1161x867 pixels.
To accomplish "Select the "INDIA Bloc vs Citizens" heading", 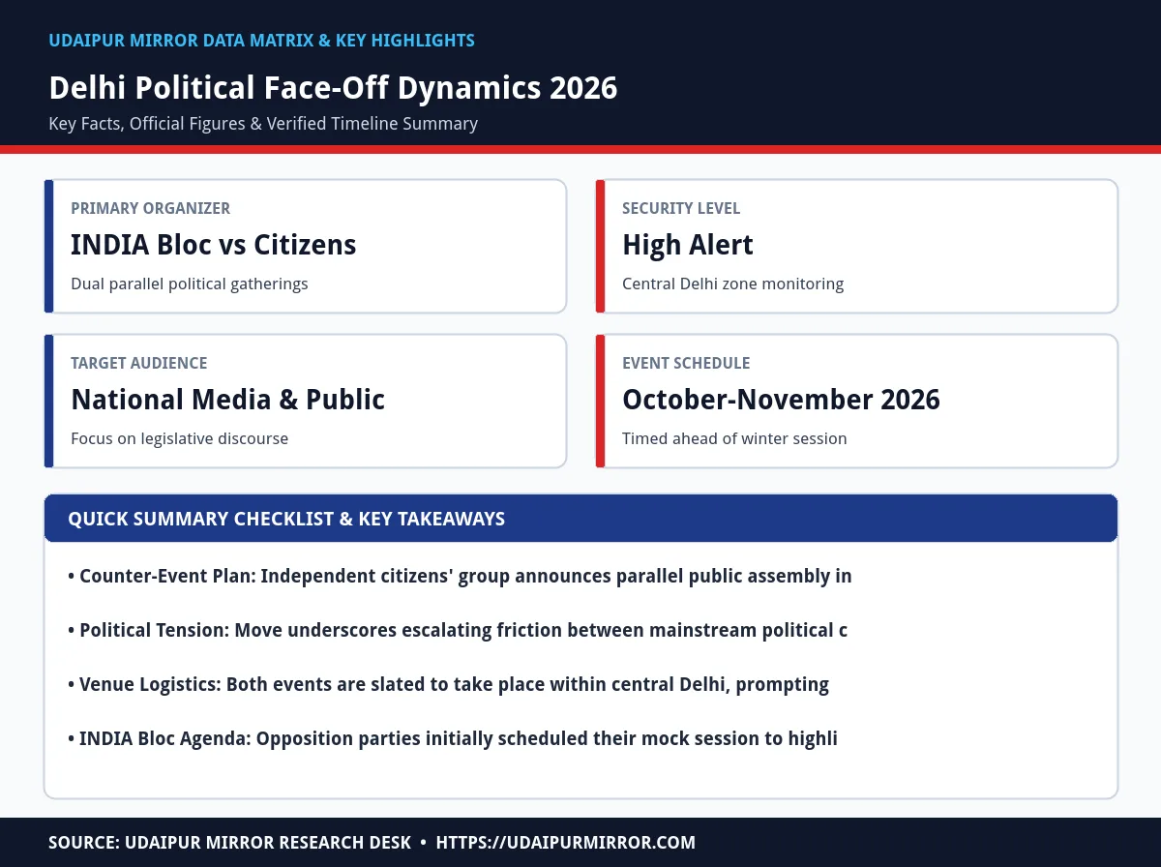I will pos(213,245).
